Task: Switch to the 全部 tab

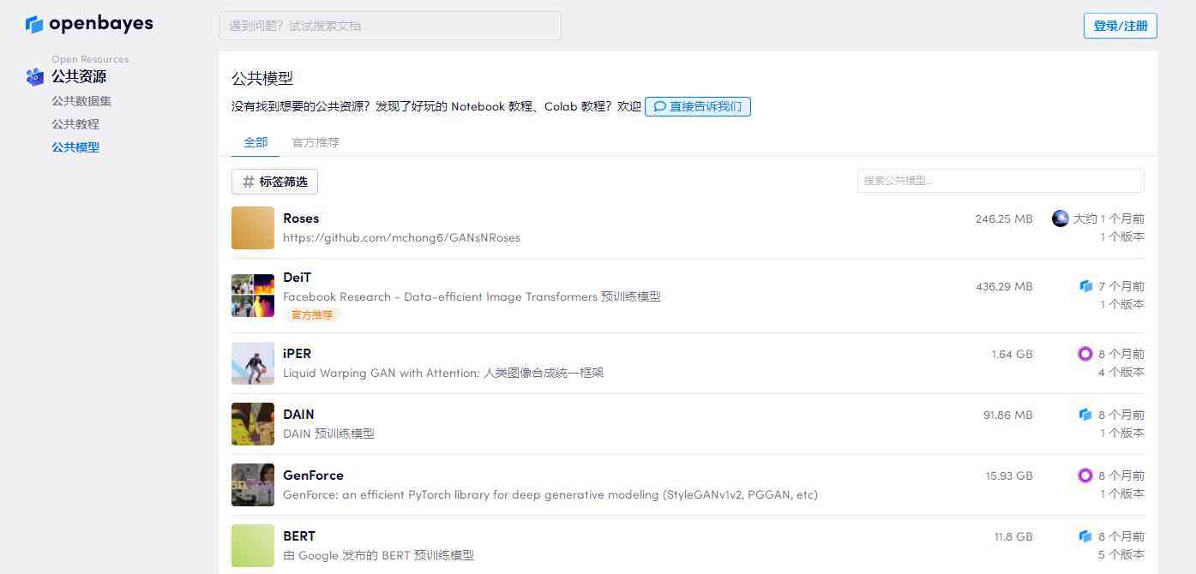Action: 255,142
